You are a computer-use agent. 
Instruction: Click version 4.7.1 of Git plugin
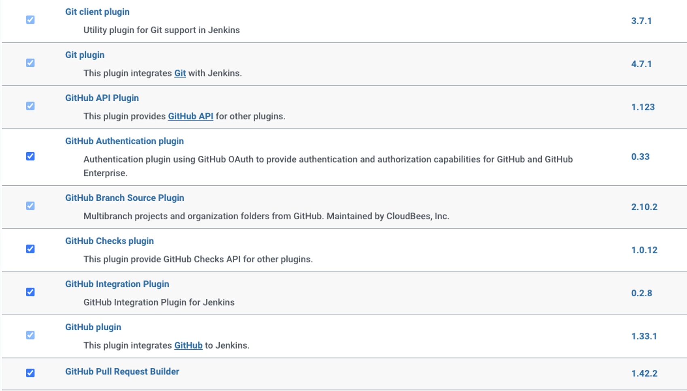point(642,64)
